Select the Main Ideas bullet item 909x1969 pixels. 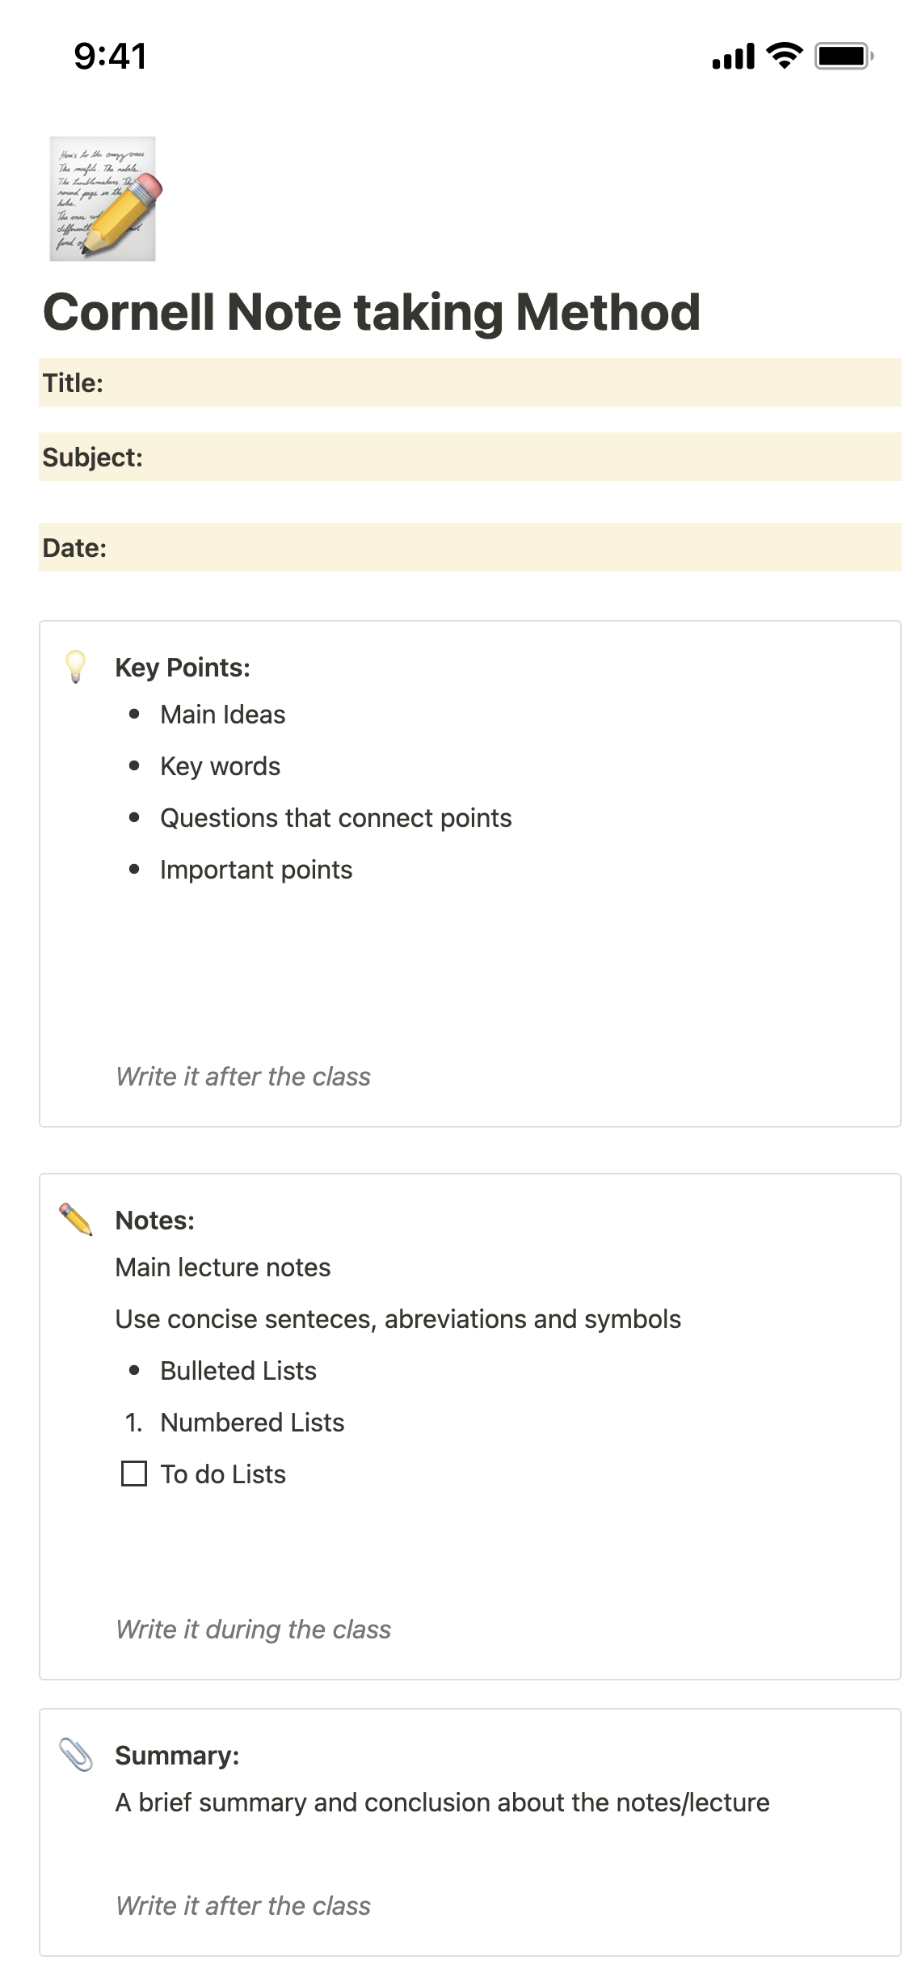pos(222,715)
